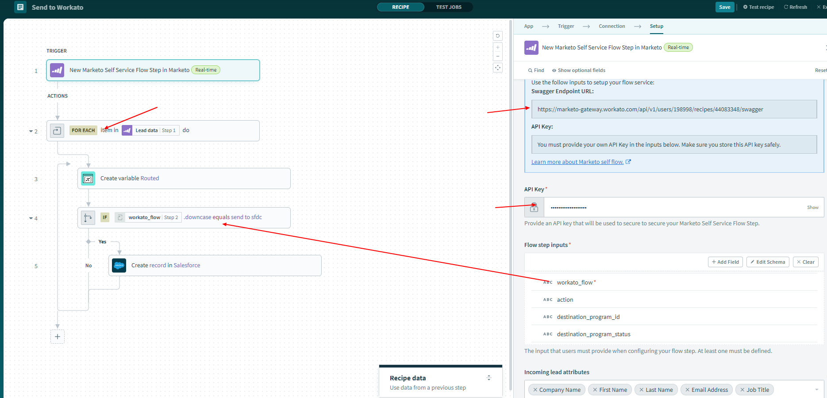Go to the Trigger setup tab
The image size is (827, 398).
click(x=565, y=27)
